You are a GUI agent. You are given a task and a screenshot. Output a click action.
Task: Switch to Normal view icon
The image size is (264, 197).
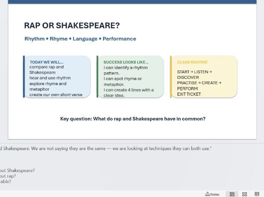click(232, 194)
